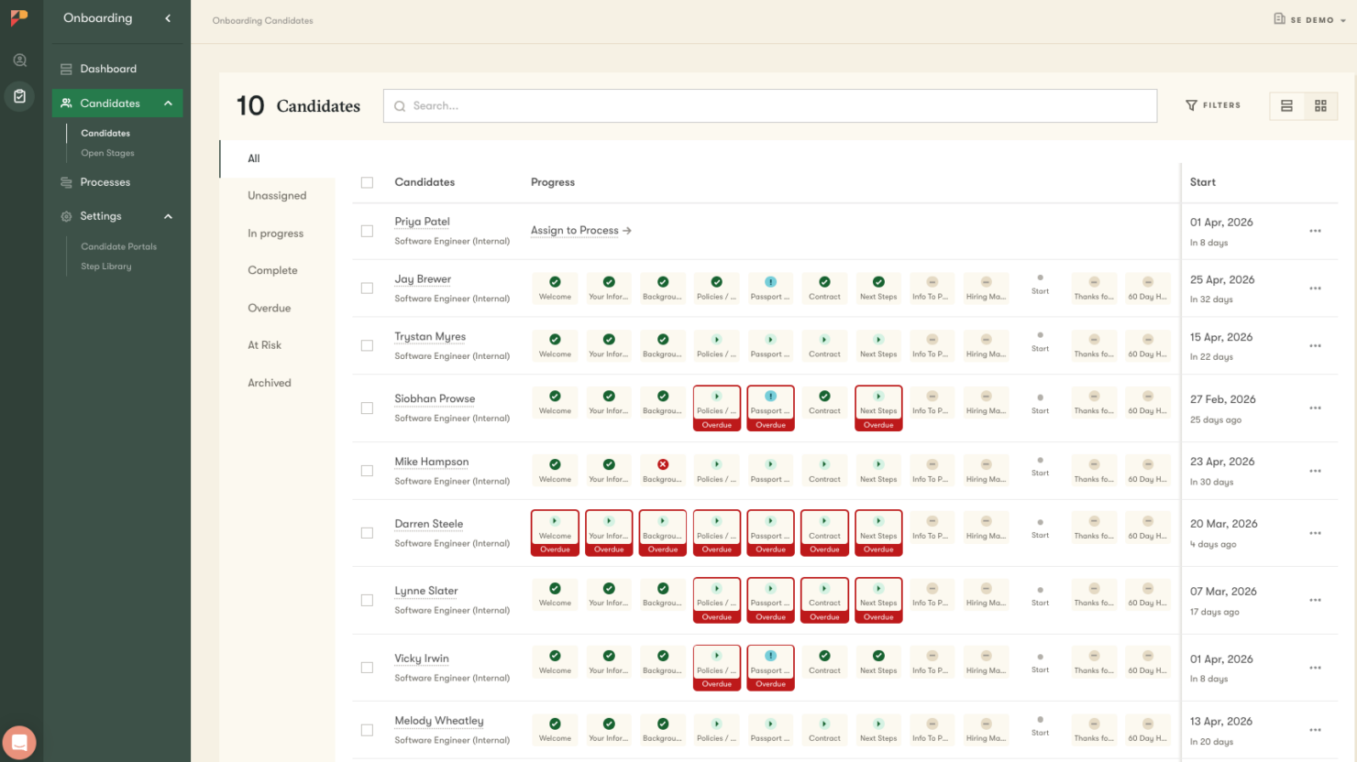Image resolution: width=1357 pixels, height=762 pixels.
Task: Tick the checkbox next to Priya Patel
Action: tap(367, 231)
